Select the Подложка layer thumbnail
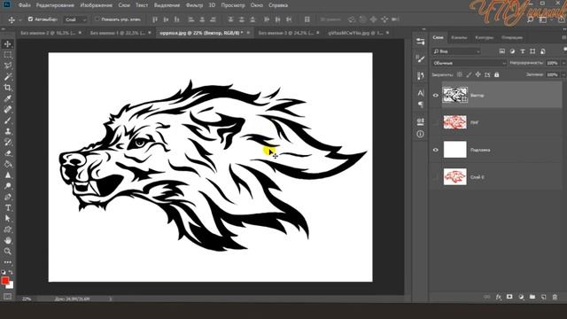This screenshot has height=319, width=567. 454,150
